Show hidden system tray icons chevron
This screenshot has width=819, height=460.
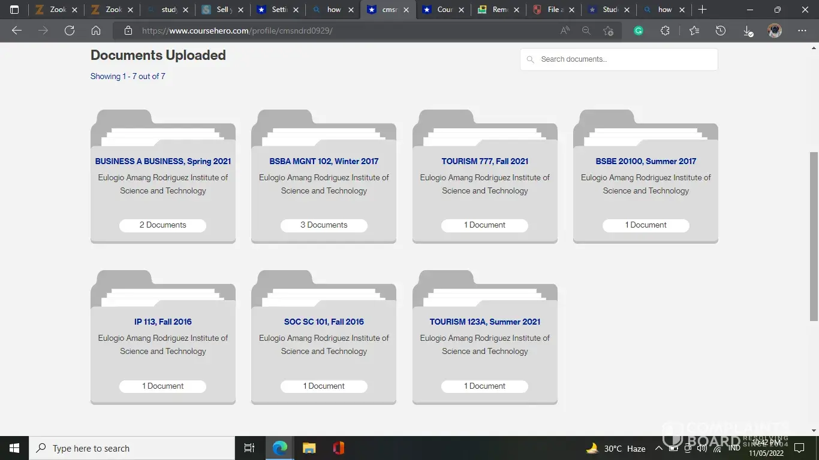pyautogui.click(x=658, y=448)
